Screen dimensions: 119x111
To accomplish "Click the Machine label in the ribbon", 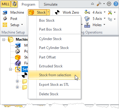I will click(17, 12).
